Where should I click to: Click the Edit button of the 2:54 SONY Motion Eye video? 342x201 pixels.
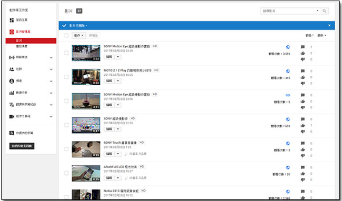coord(109,57)
